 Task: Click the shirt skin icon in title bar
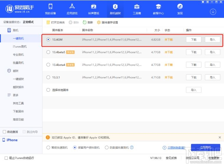coord(203,2)
